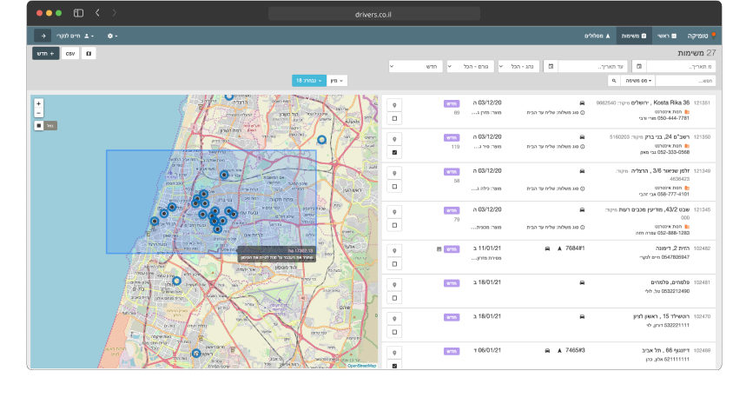Click route number 7465#3
The height and width of the screenshot is (404, 746).
[575, 351]
